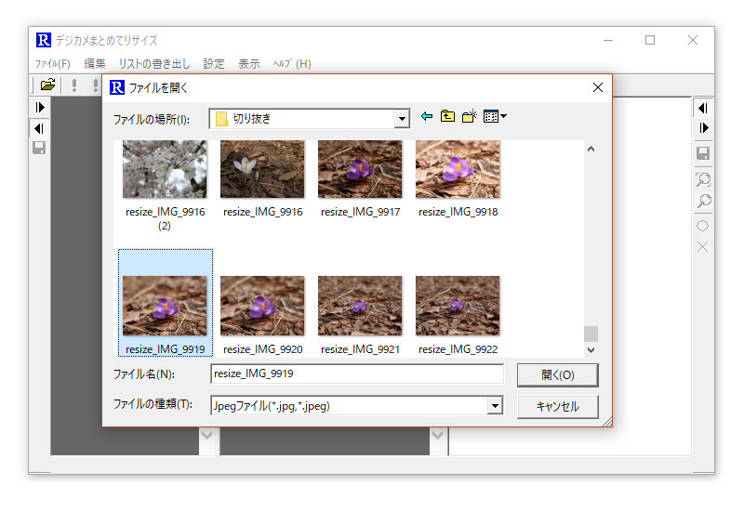Click the circle icon in the right panel
This screenshot has width=744, height=511.
(x=703, y=226)
